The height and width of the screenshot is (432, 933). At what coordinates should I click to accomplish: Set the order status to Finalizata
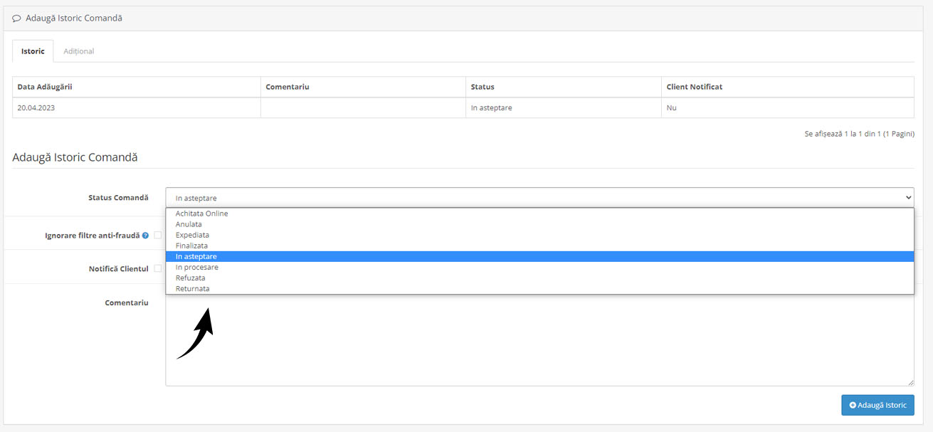click(539, 246)
